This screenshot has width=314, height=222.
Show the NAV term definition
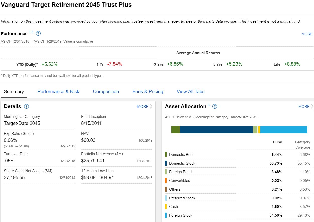(x=85, y=134)
